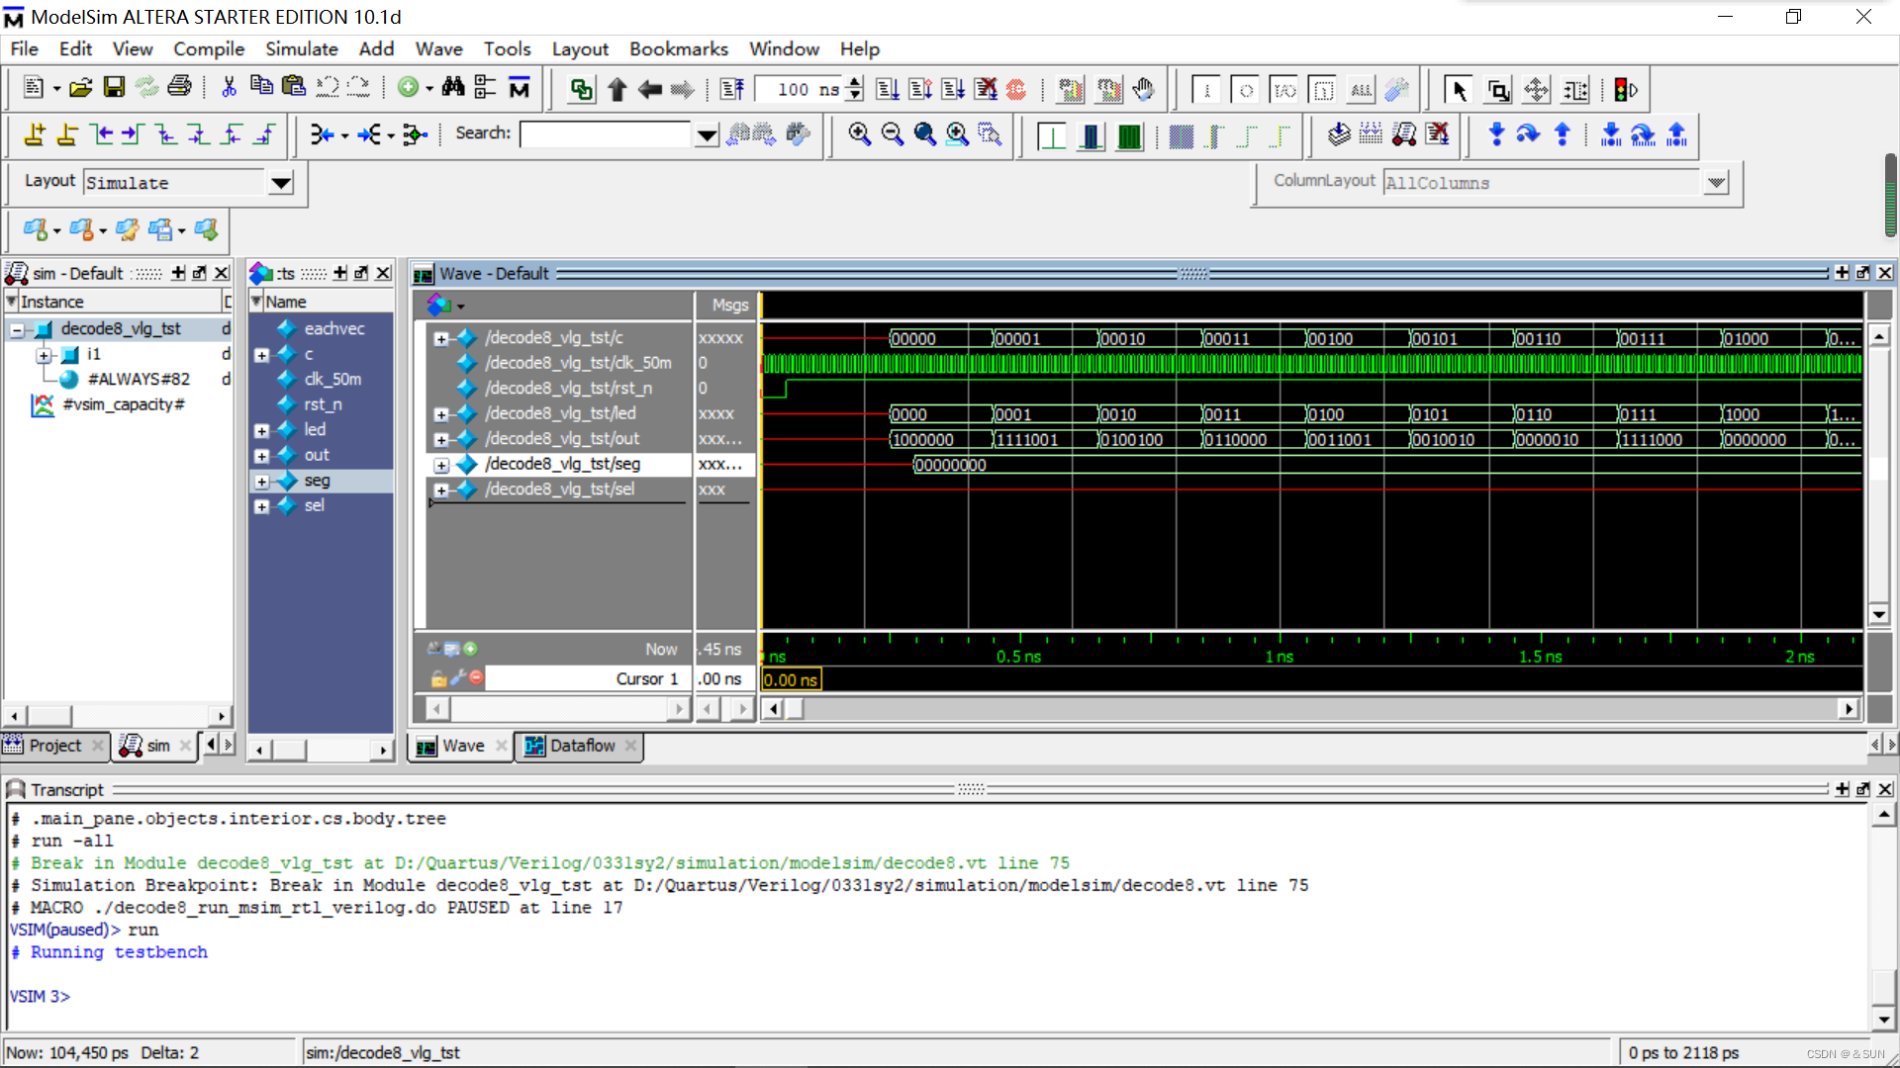This screenshot has height=1068, width=1900.
Task: Click the Zoom In magnifier icon
Action: [859, 134]
